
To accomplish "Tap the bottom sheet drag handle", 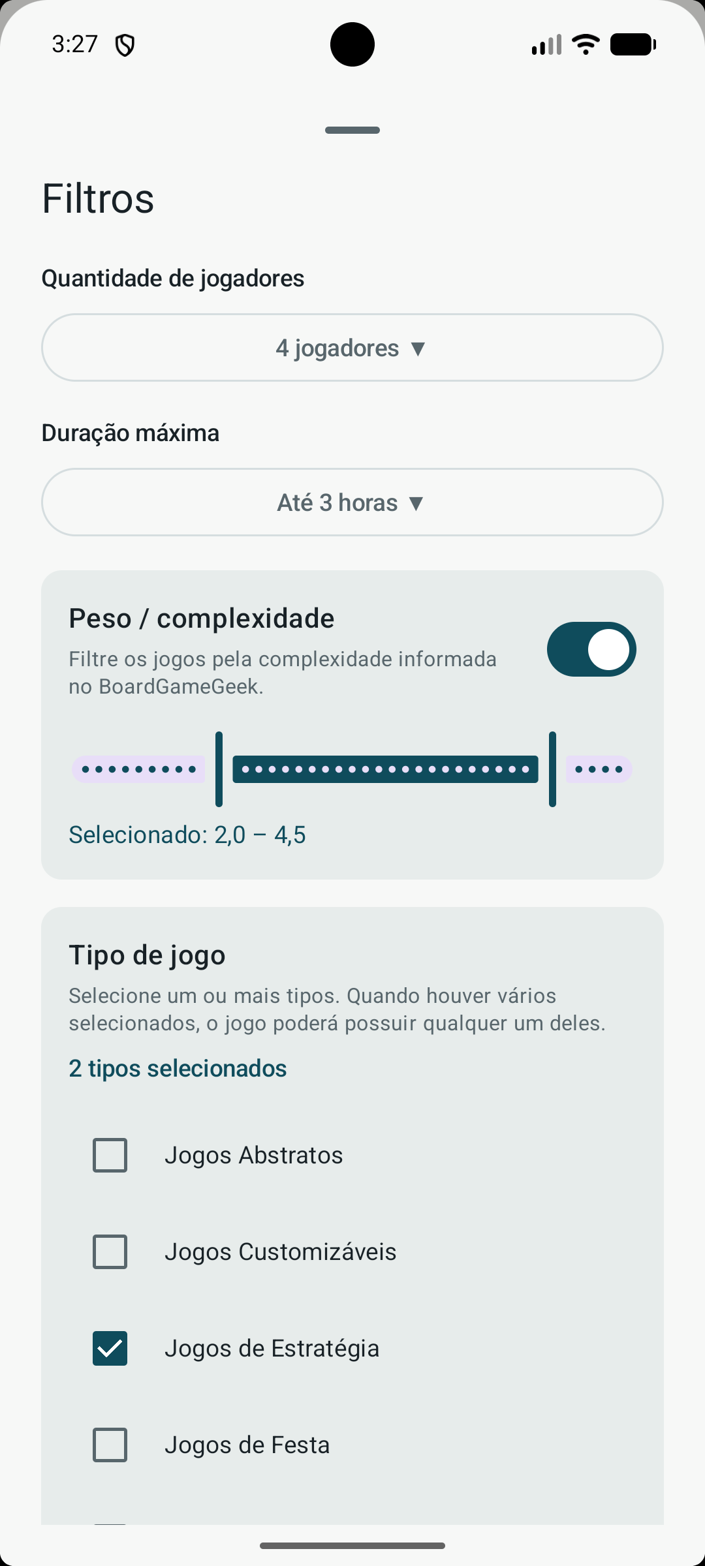I will click(352, 130).
